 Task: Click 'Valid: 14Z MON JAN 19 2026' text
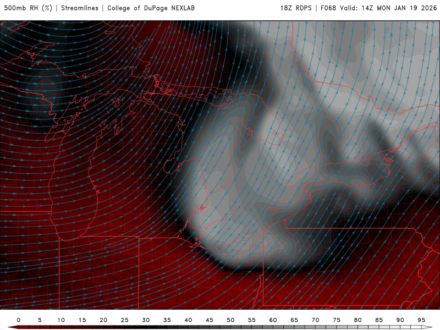(x=388, y=8)
